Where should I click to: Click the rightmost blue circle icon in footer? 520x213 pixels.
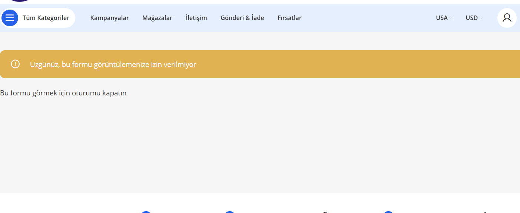point(388,212)
